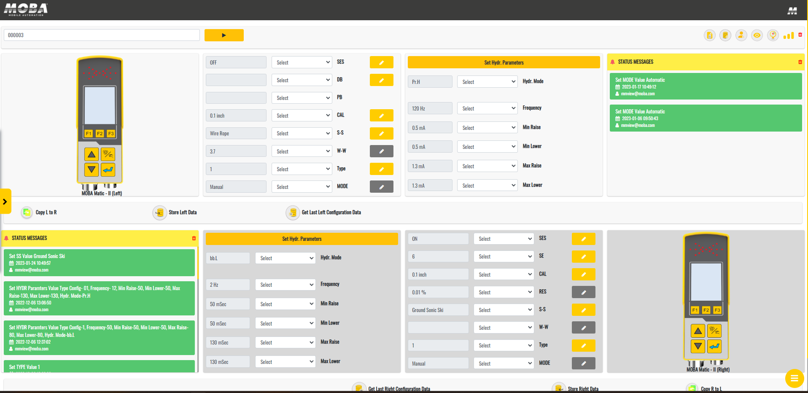Click the Copy L to R icon
808x393 pixels.
click(x=27, y=212)
